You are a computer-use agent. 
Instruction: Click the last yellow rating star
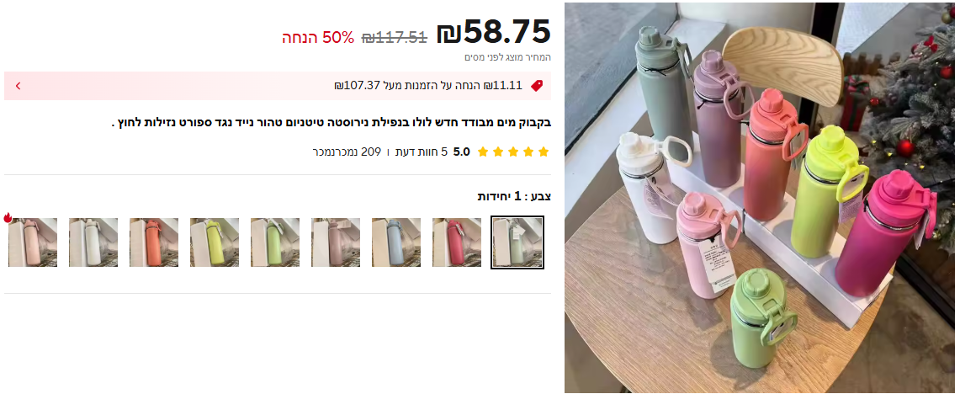tap(483, 152)
